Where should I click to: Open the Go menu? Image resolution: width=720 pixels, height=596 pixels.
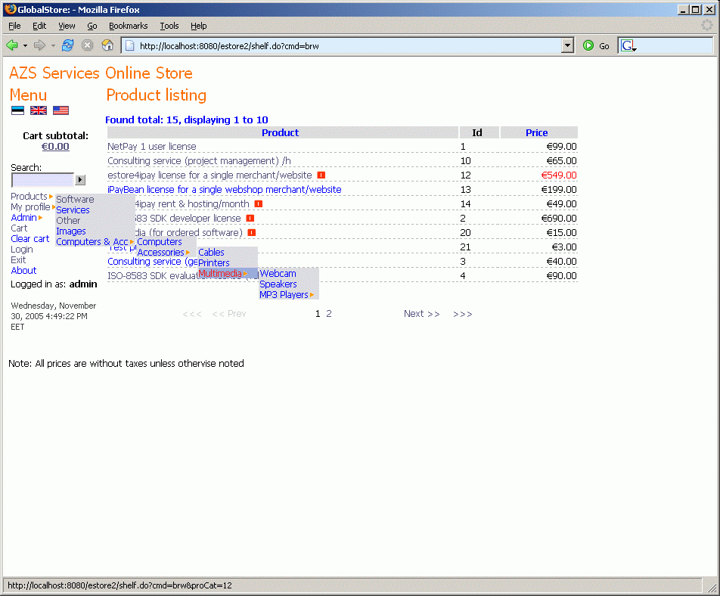(x=92, y=26)
